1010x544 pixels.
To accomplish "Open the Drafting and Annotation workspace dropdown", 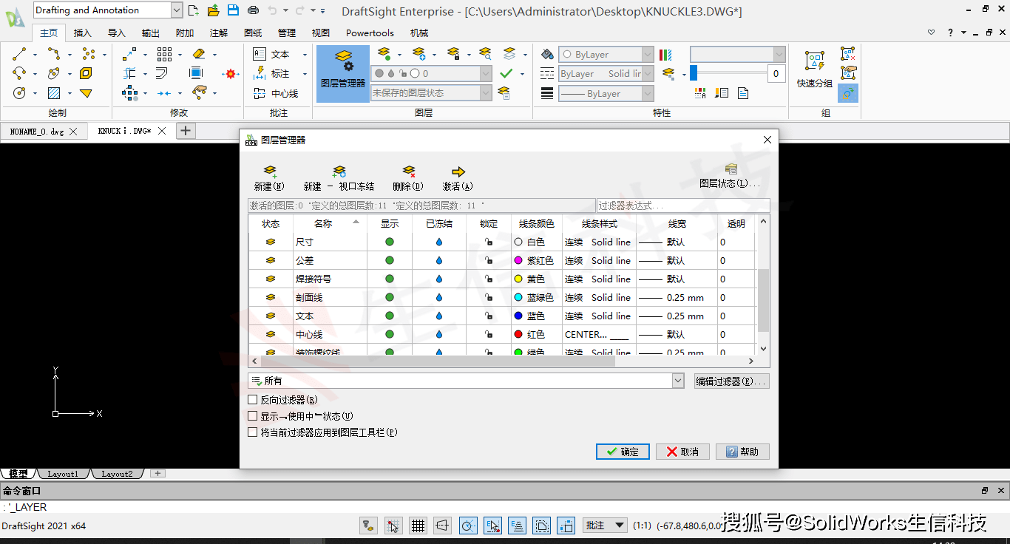I will coord(175,10).
